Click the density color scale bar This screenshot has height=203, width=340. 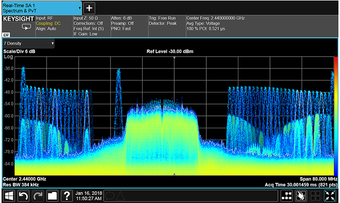click(336, 116)
